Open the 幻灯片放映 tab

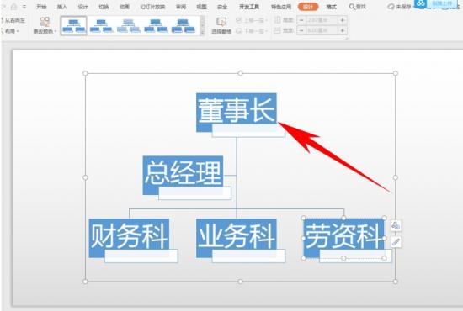pyautogui.click(x=152, y=7)
